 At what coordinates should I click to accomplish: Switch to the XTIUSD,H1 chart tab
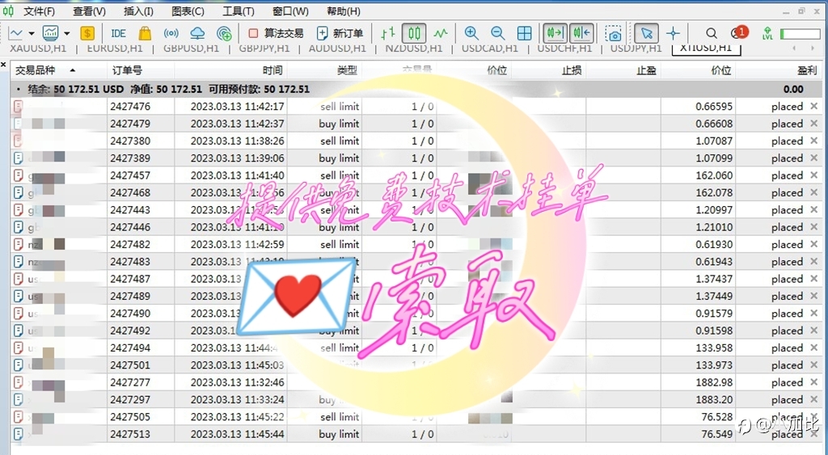tap(706, 48)
